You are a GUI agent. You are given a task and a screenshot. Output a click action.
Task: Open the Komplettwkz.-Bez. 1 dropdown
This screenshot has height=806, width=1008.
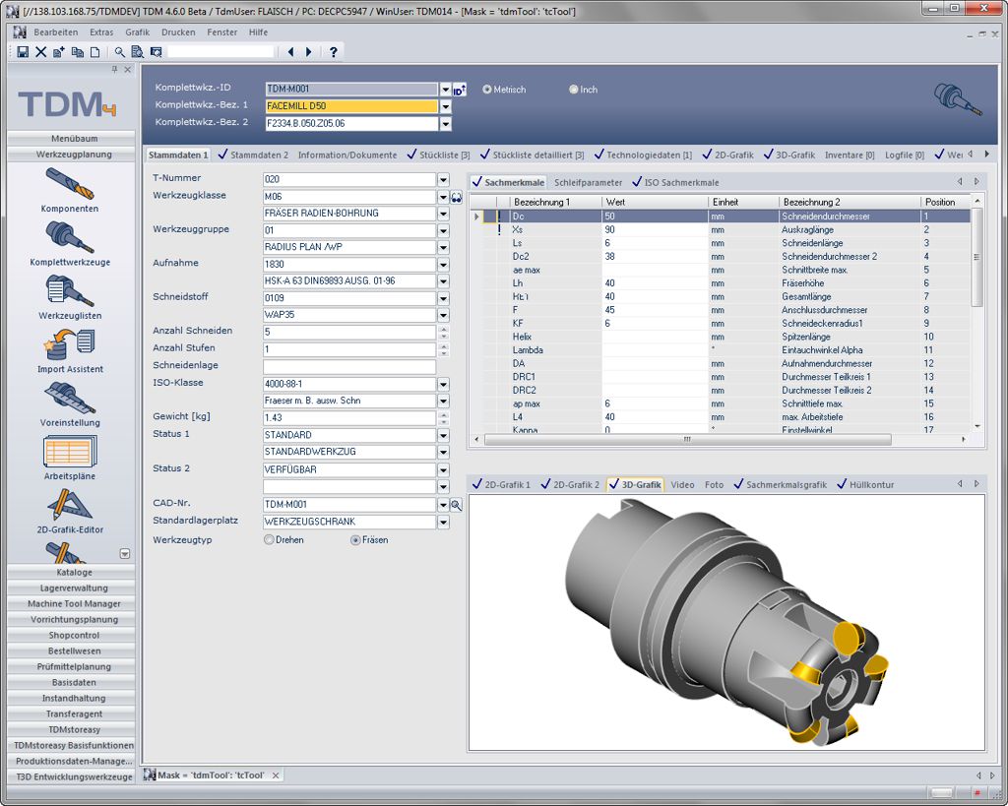446,106
